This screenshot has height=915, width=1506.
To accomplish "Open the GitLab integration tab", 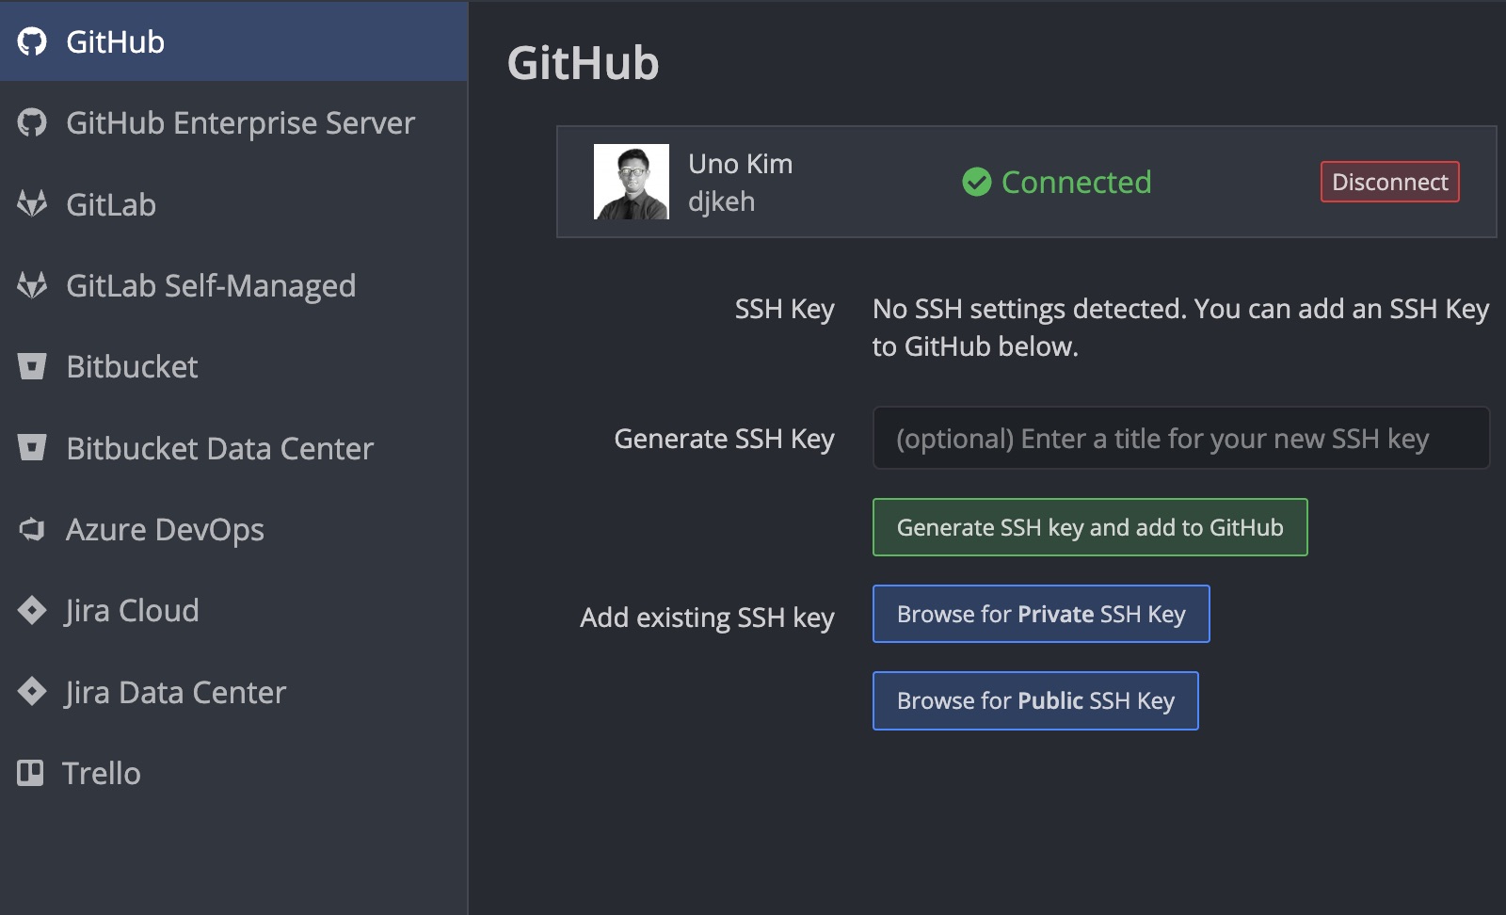I will (x=111, y=204).
